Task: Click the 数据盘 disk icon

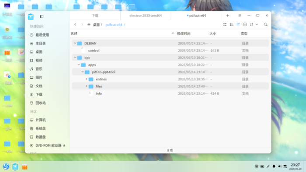Action: (x=31, y=137)
